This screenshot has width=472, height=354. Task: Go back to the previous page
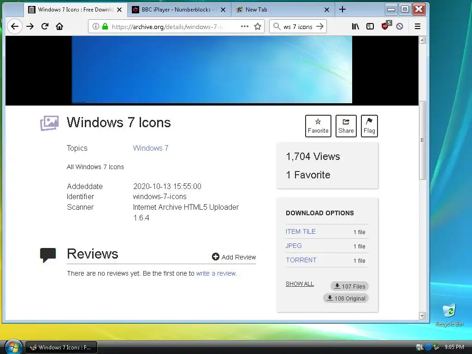(x=14, y=26)
